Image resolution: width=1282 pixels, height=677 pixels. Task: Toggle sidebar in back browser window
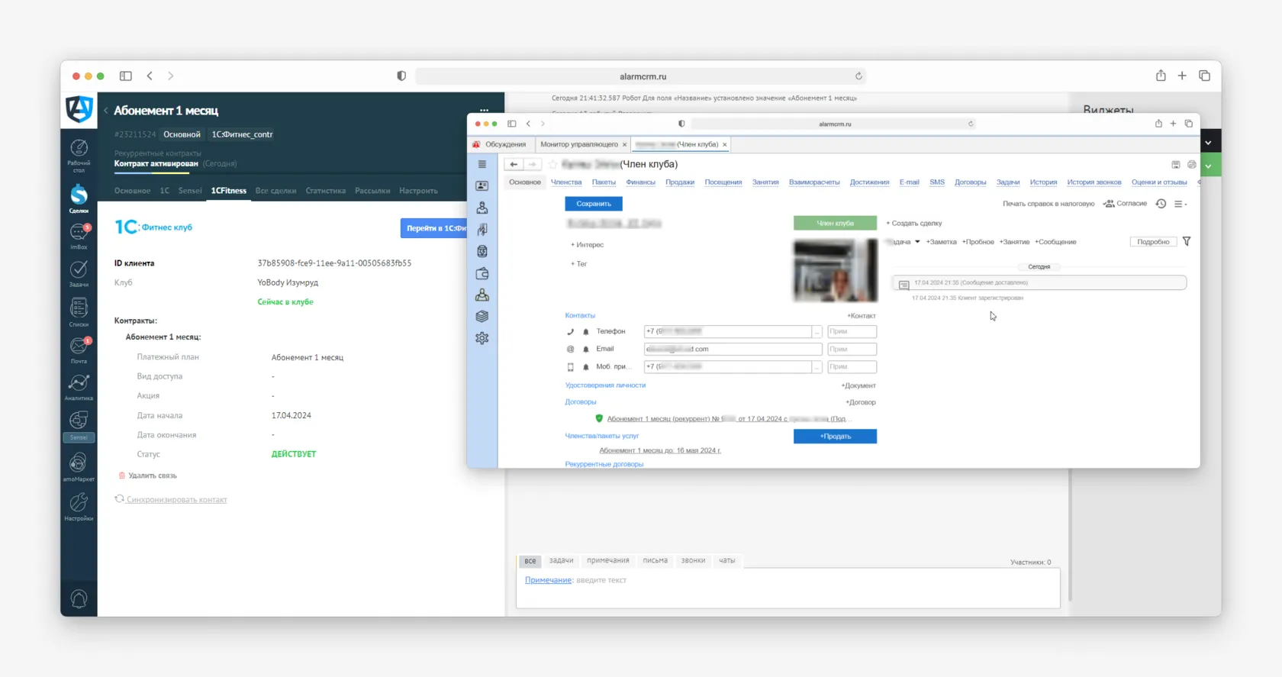pyautogui.click(x=126, y=76)
